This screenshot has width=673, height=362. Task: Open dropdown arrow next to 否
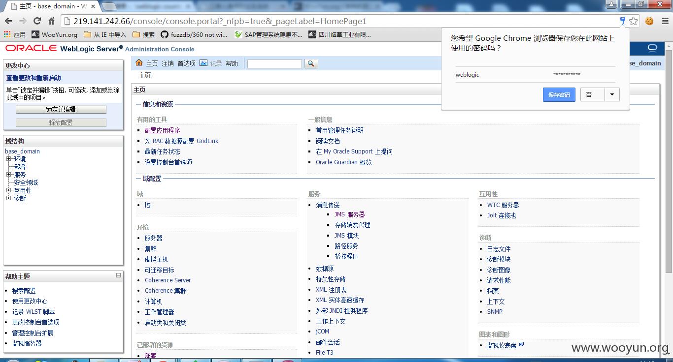[612, 94]
